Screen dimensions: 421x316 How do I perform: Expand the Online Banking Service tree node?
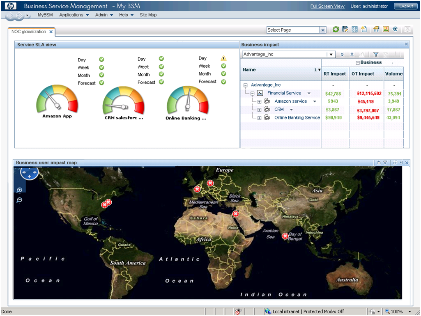tap(259, 118)
